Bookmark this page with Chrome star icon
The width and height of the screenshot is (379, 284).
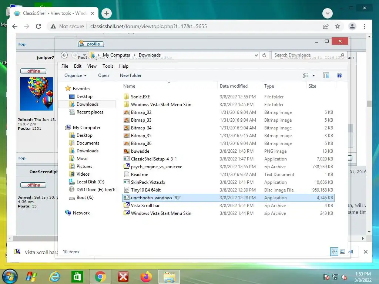338,26
